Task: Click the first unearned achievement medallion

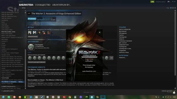Action: (30, 58)
